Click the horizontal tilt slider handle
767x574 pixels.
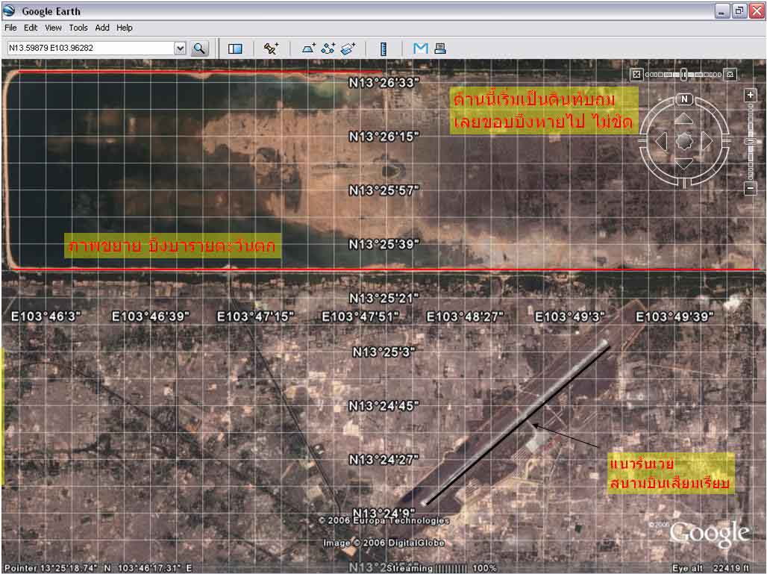coord(683,75)
